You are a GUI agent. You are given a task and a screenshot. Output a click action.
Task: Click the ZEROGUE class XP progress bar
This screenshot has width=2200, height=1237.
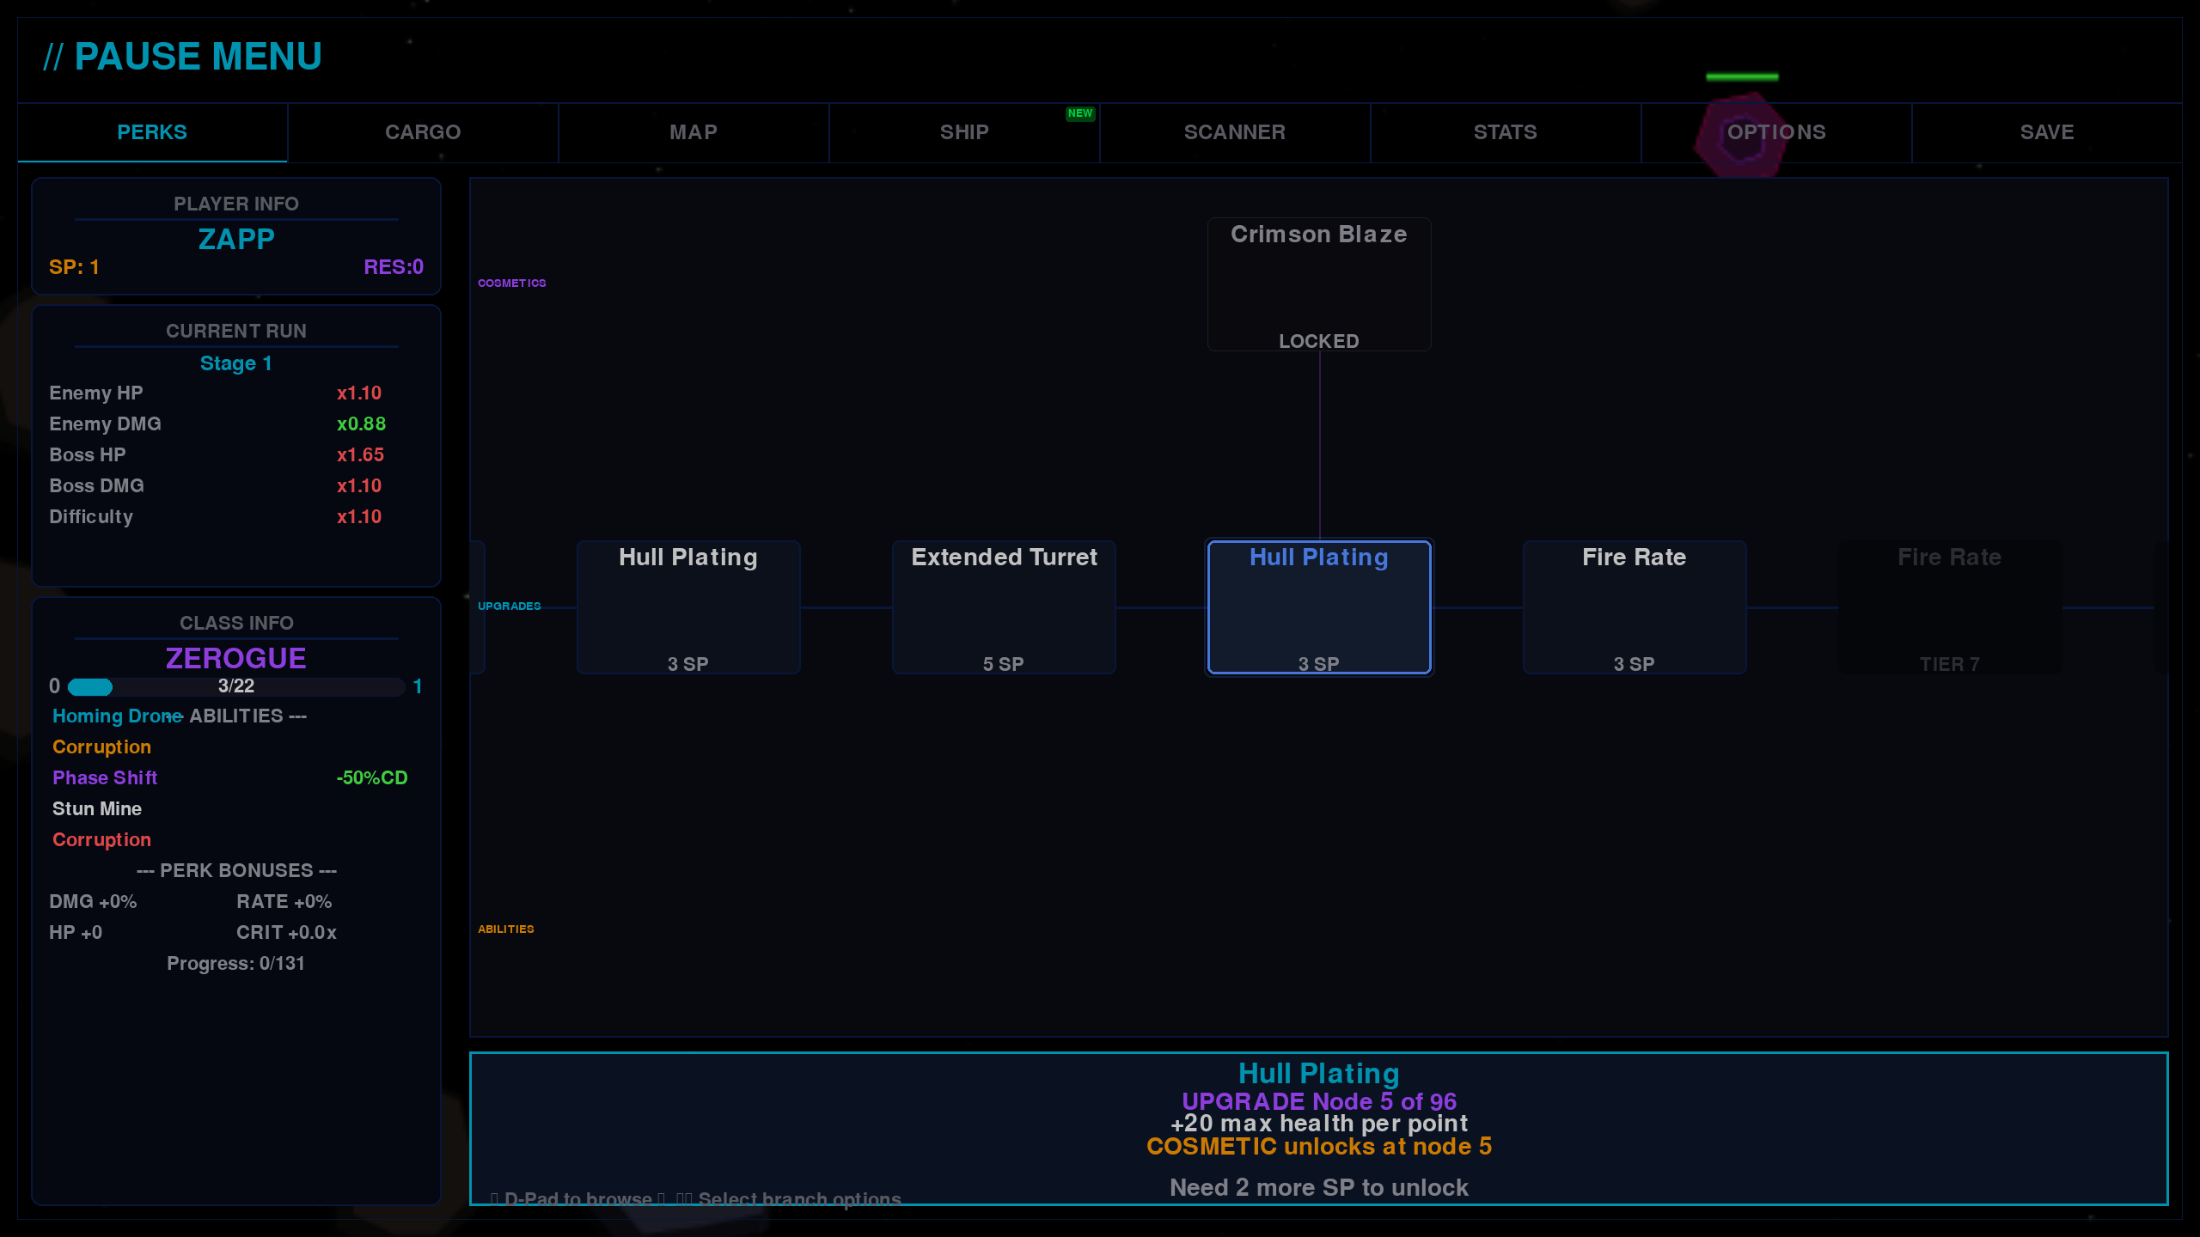click(x=235, y=686)
